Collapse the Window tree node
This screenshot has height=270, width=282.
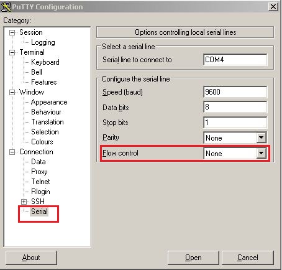(12, 92)
